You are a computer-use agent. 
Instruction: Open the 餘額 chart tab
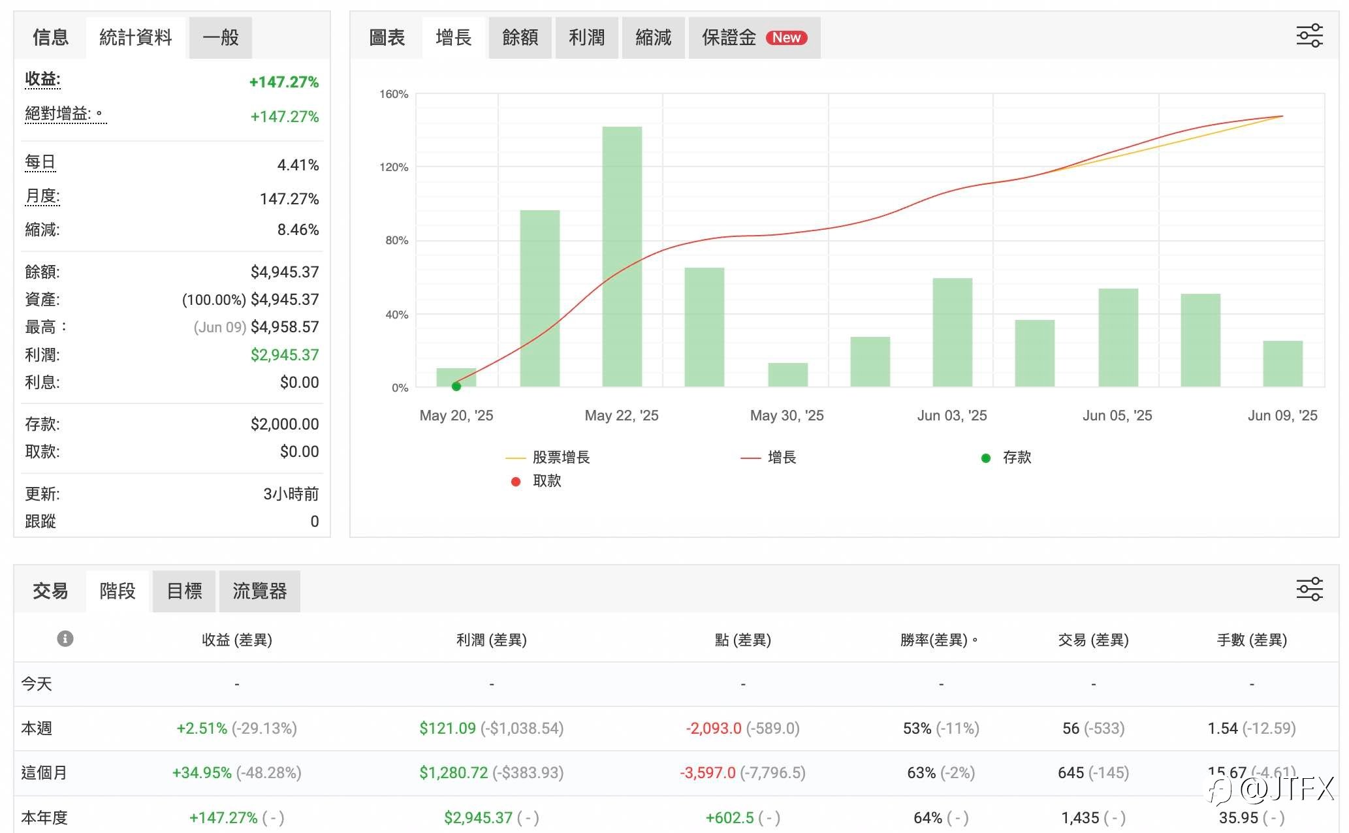(520, 38)
